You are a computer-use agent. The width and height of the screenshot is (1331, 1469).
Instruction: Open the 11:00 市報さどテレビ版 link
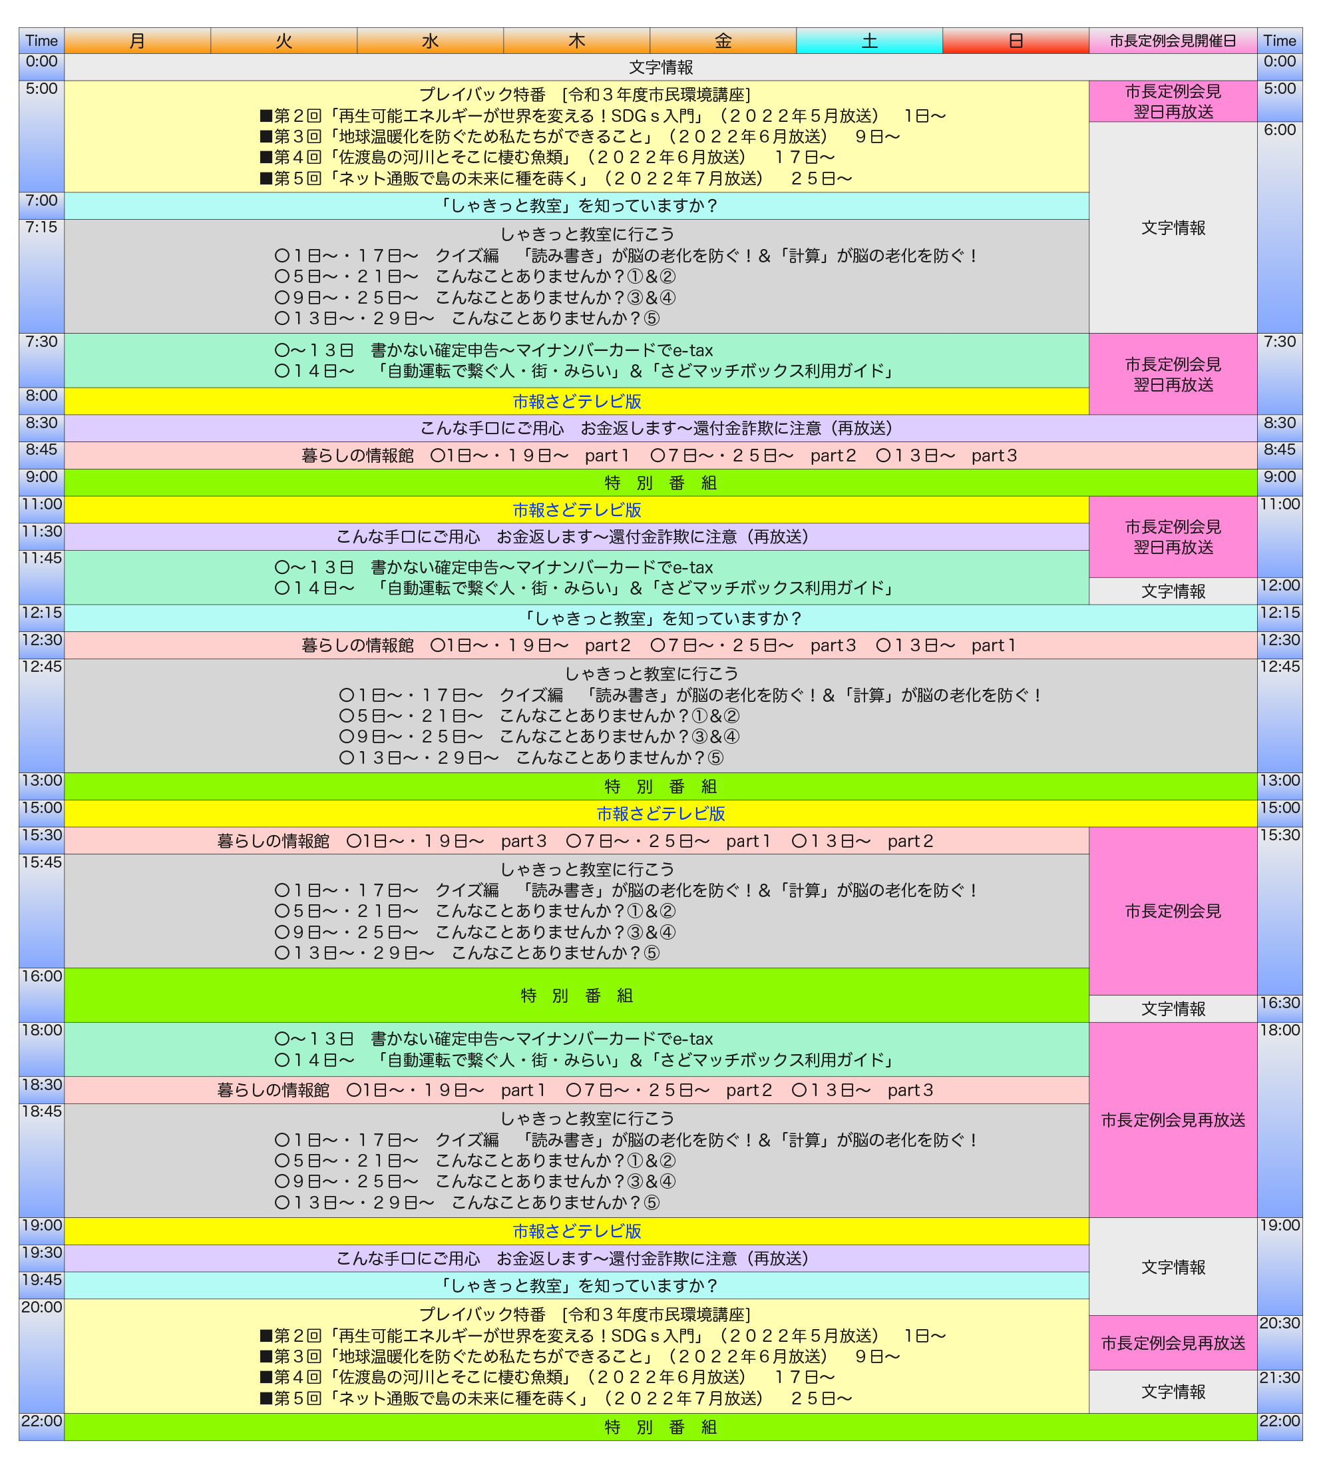(576, 510)
